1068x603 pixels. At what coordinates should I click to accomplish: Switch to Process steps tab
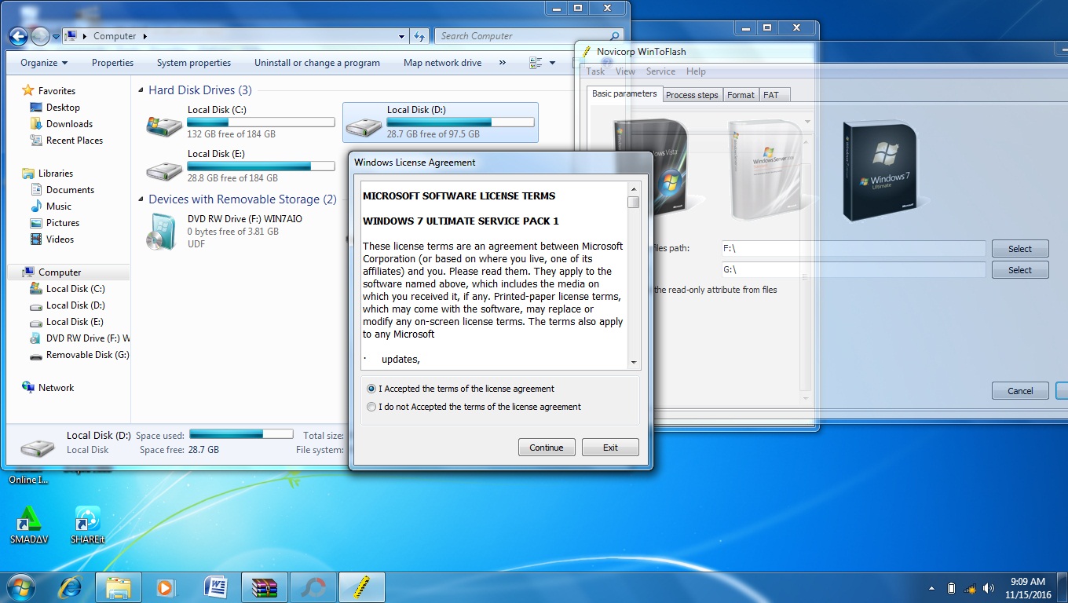pos(692,95)
